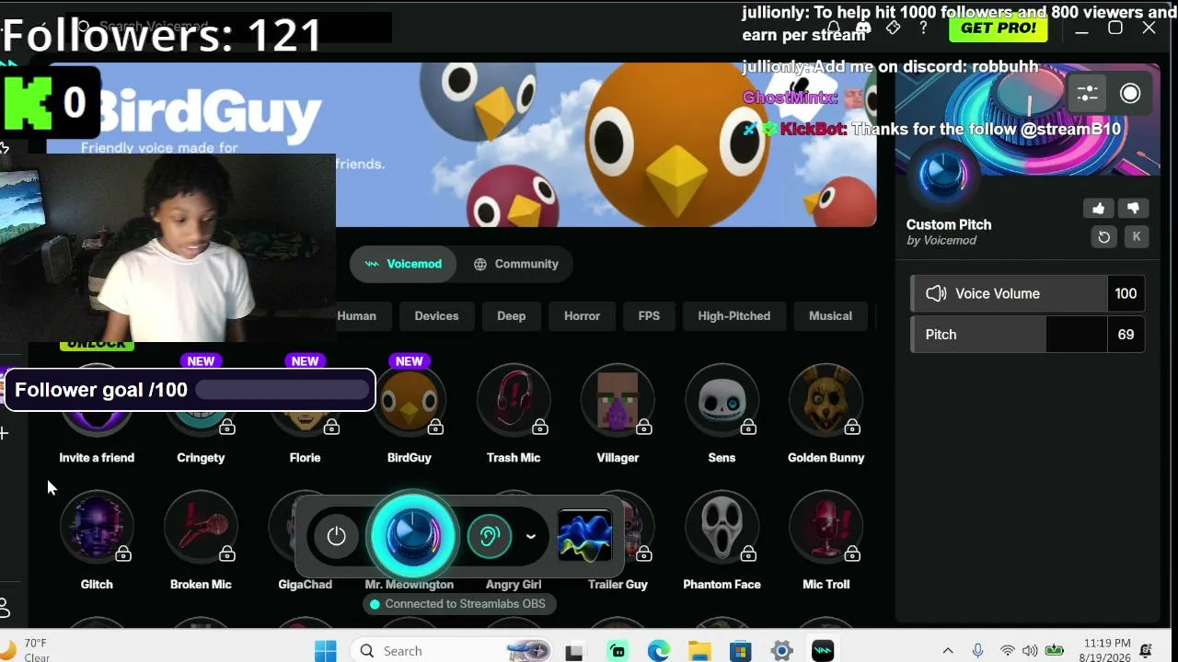Switch to the Community tab
Image resolution: width=1178 pixels, height=662 pixels.
tap(515, 264)
